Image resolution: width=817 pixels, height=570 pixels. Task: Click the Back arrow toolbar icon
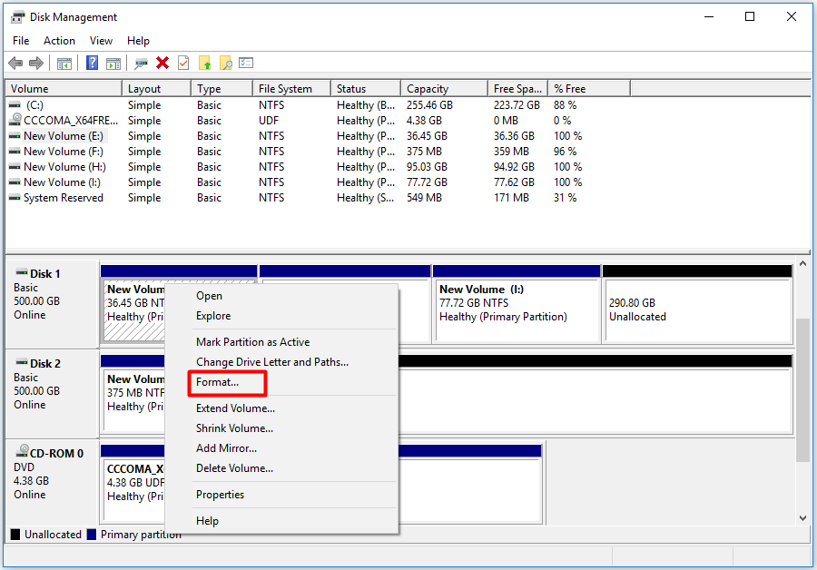point(15,63)
